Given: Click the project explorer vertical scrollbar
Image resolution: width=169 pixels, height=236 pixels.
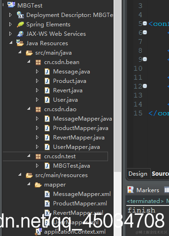Looking at the screenshot, I should tap(117, 86).
